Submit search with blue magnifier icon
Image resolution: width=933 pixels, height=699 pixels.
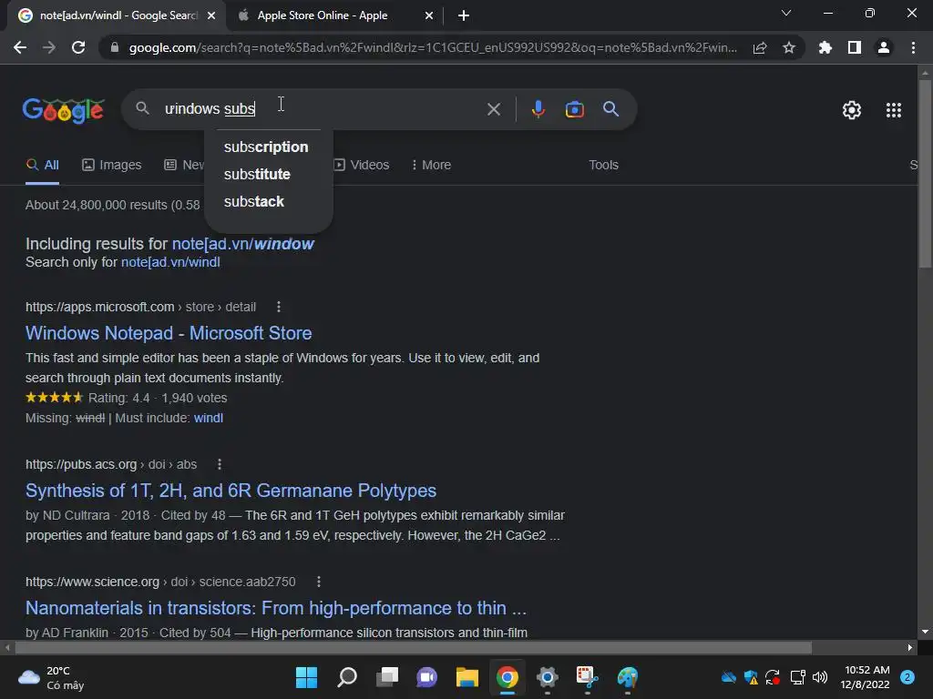[610, 109]
